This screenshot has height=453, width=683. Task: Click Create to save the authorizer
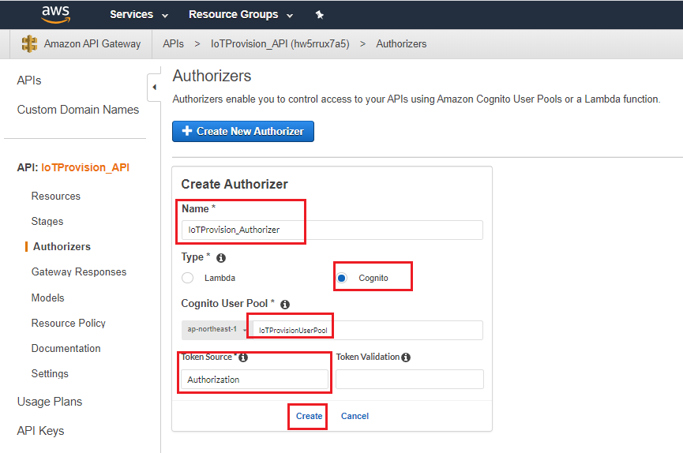(x=309, y=416)
